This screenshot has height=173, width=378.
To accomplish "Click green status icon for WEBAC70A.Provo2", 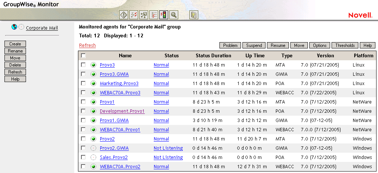I will tap(93, 166).
